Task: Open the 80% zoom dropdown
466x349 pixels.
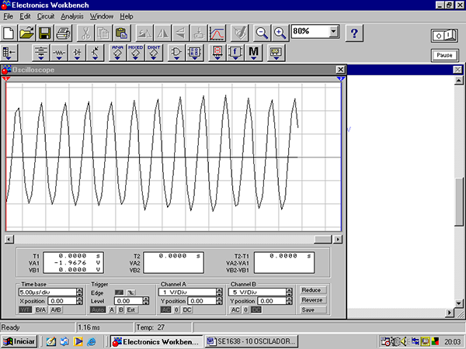Action: 334,31
